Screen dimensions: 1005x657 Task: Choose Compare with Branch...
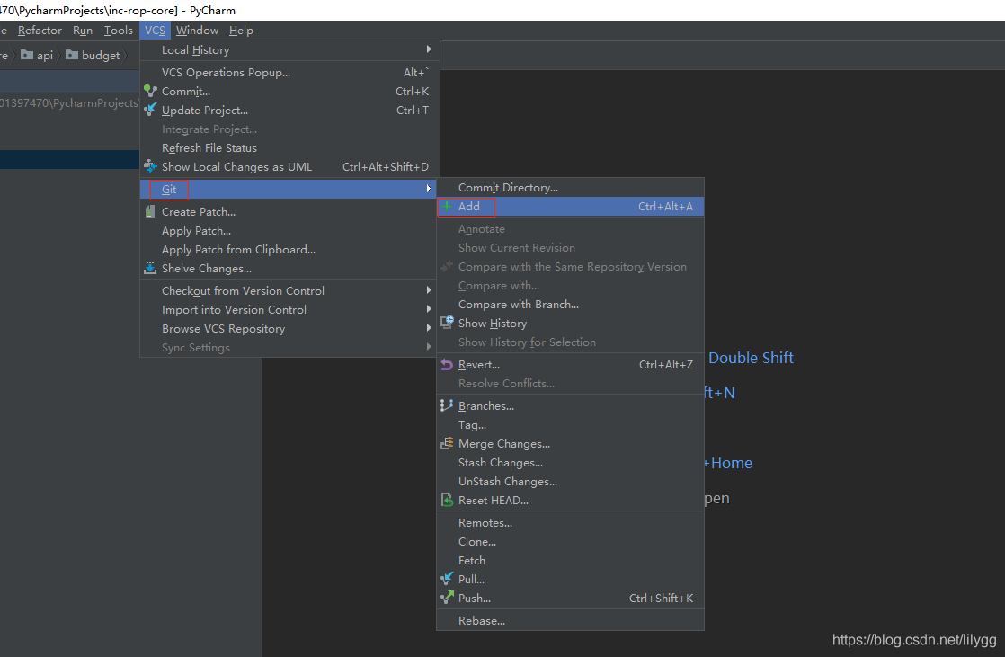tap(571, 305)
